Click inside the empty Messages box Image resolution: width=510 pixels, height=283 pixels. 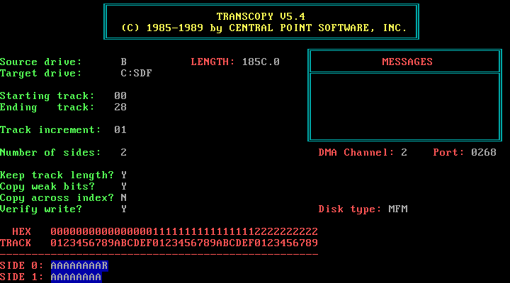407,106
